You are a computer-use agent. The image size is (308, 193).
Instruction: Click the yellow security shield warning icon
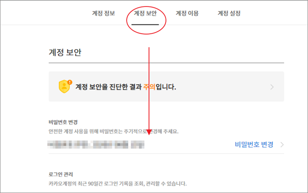pos(65,86)
